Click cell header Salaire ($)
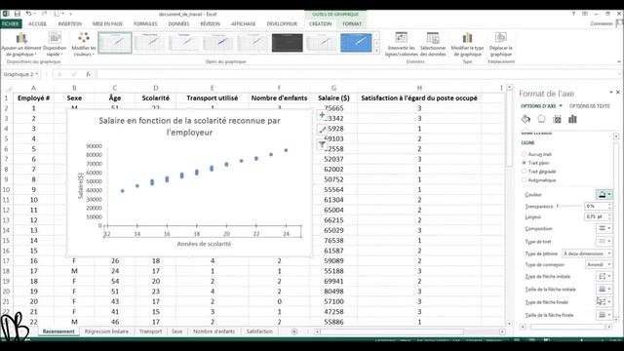 point(333,97)
